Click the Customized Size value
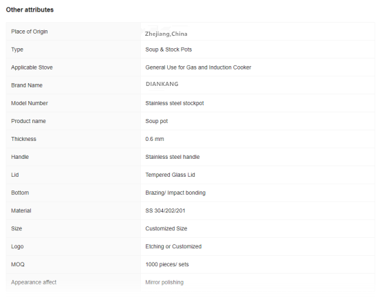Screen dimensions: 381x306 coord(166,228)
